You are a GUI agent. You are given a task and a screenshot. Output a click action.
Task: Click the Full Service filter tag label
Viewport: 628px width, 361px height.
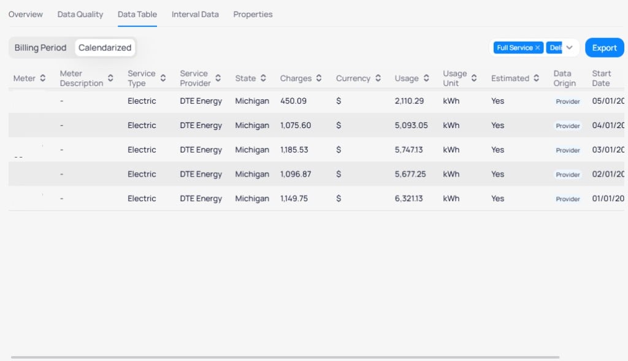(515, 48)
